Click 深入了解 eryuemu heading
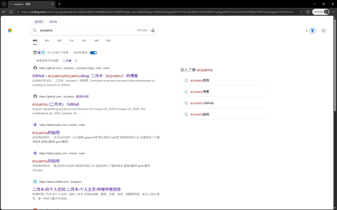Viewport: 337px width, 210px height. tap(196, 70)
